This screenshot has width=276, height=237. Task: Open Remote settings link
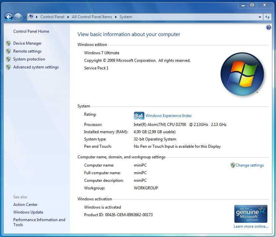tap(27, 51)
